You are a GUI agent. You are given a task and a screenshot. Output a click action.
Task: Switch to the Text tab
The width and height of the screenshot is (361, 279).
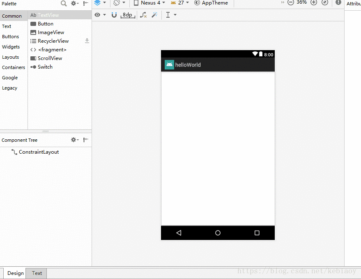point(37,273)
